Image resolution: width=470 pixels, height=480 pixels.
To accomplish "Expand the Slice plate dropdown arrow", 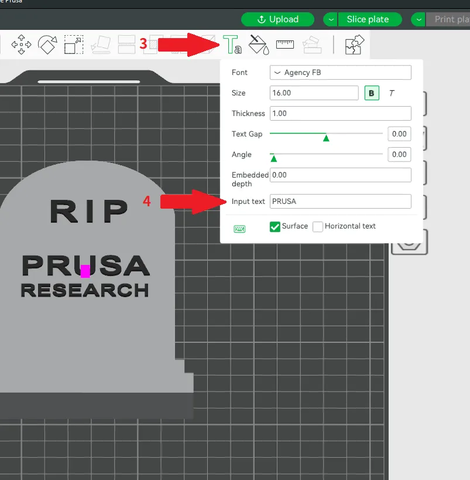I will click(331, 19).
